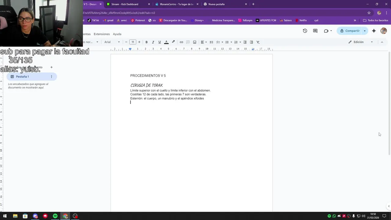This screenshot has height=220, width=391.
Task: Collapse the menus with the chevron up
Action: tap(382, 42)
